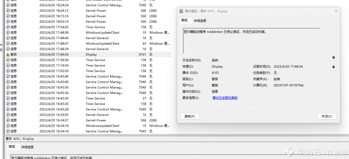
Task: Click the info icon on the 16:39:05 Kernel-General row
Action: tap(8, 115)
